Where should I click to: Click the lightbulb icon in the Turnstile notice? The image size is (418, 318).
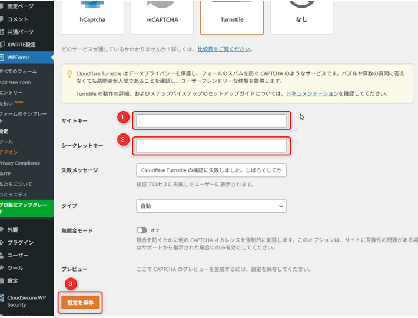coord(69,73)
